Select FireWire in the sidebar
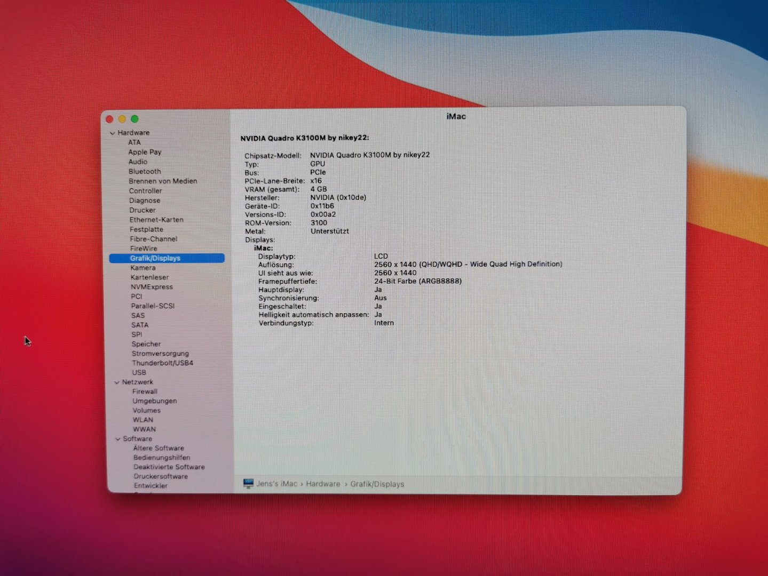The image size is (768, 576). coord(144,249)
